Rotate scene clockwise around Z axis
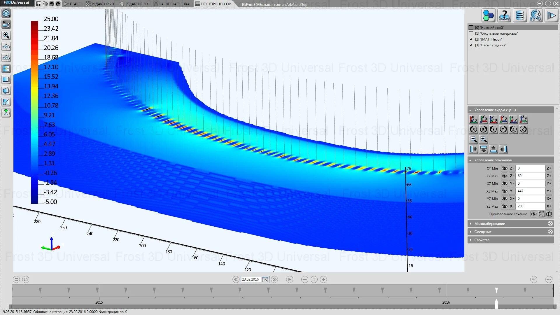 click(x=513, y=129)
